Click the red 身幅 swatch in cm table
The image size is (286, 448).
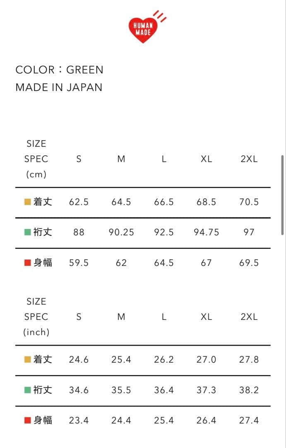pos(28,263)
